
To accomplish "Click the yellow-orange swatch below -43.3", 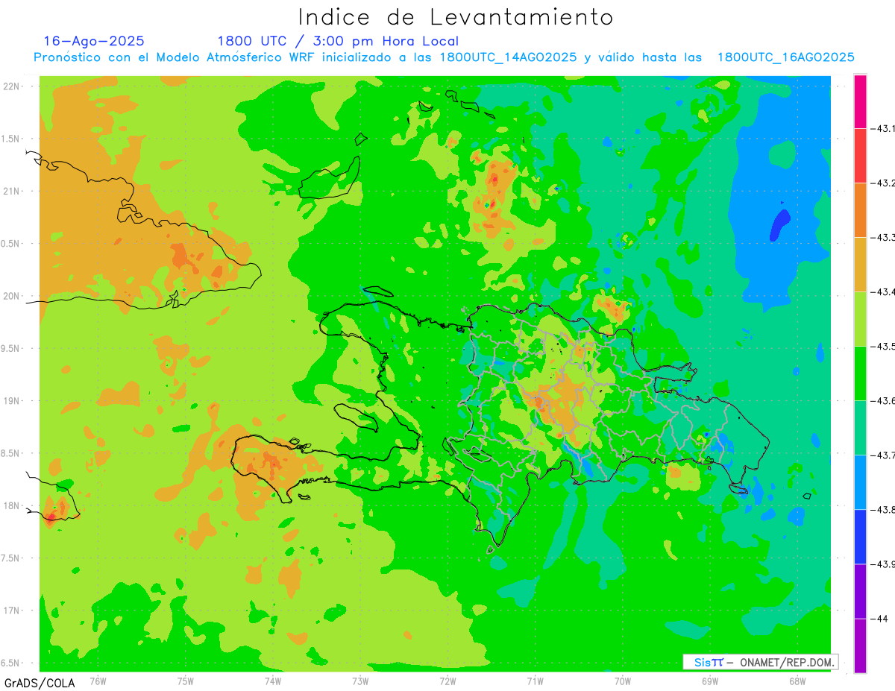I will (x=861, y=264).
